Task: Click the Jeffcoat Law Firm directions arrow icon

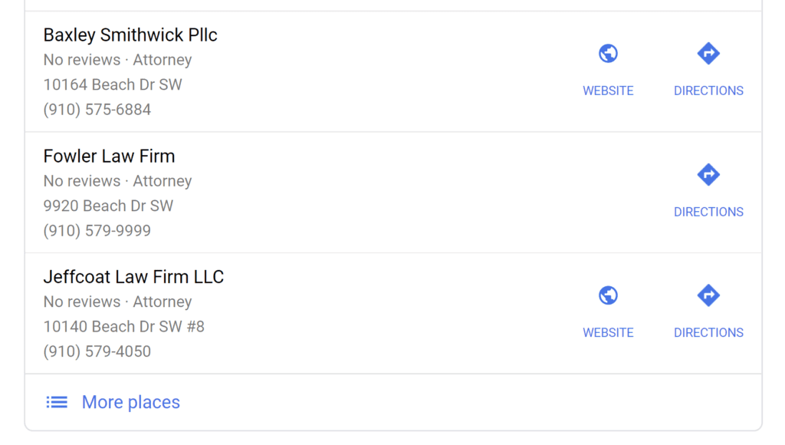Action: (x=708, y=295)
